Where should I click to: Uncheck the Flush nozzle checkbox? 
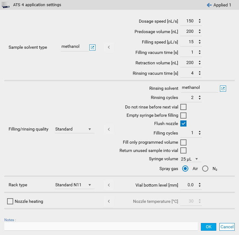pyautogui.click(x=183, y=123)
